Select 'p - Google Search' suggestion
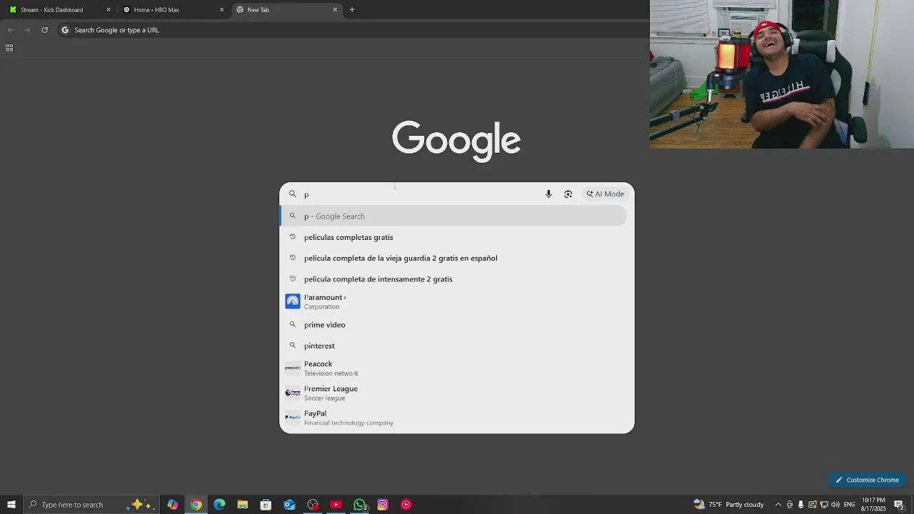The image size is (914, 514). point(453,216)
